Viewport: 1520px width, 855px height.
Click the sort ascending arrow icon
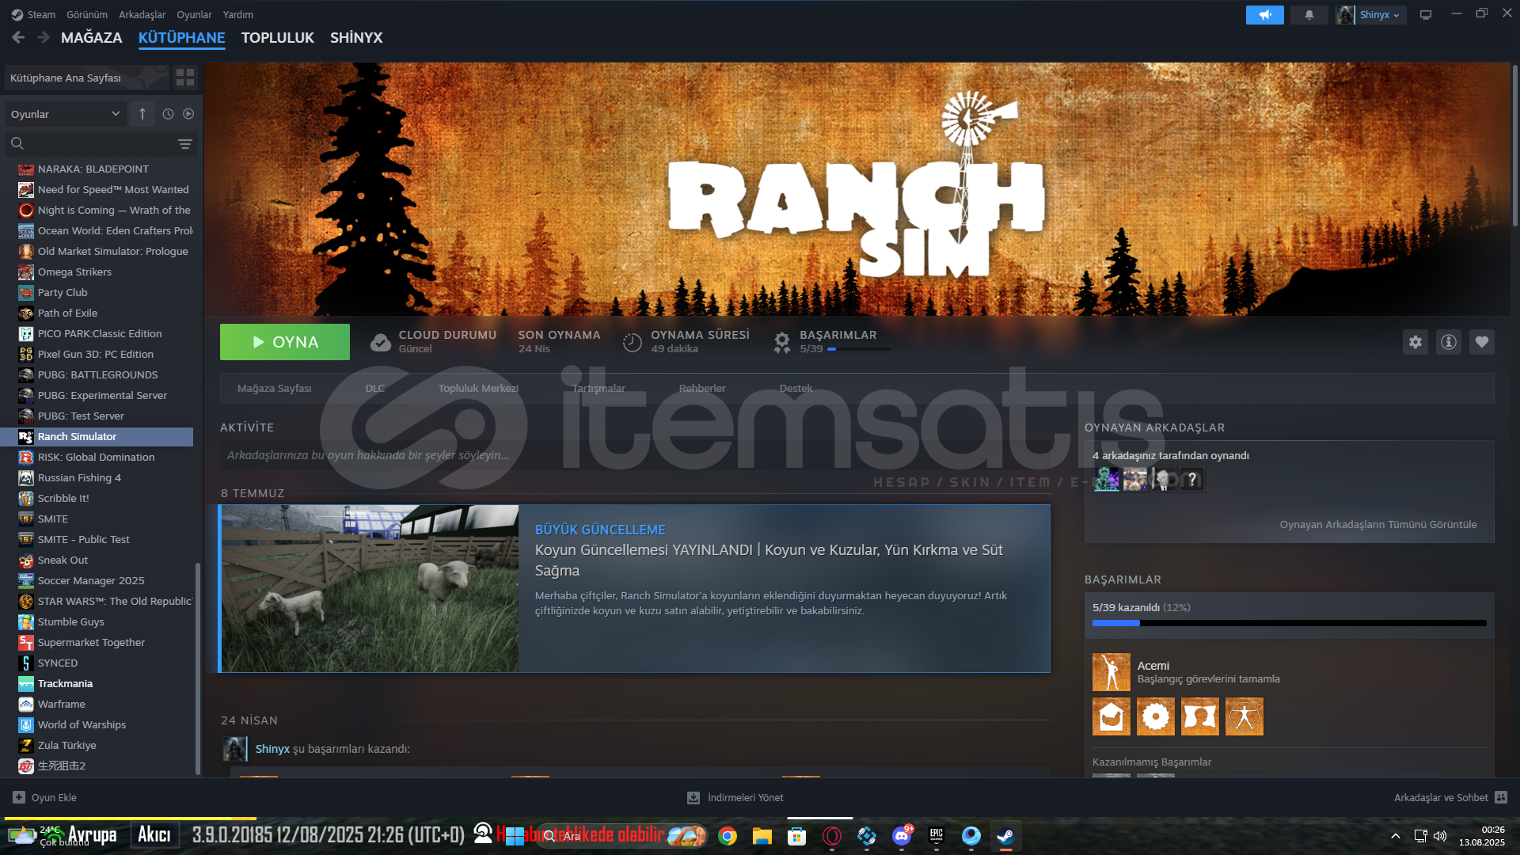click(142, 114)
